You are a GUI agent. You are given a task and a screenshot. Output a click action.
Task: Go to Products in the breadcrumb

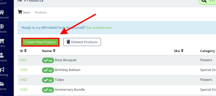click(41, 12)
